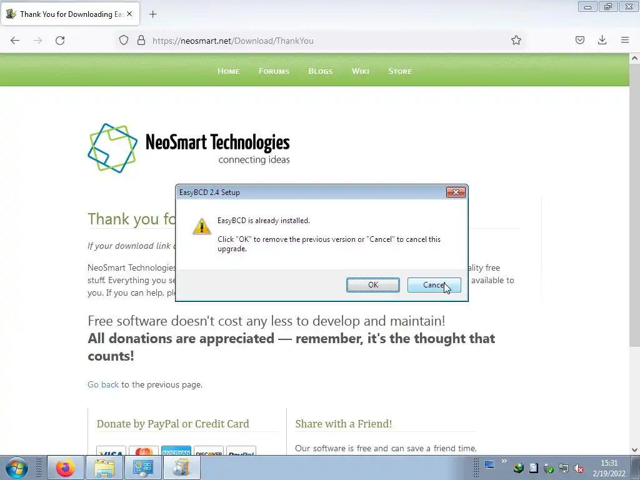Open Home in the green navigation bar

[x=228, y=71]
